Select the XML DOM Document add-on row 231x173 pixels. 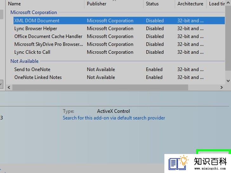click(x=119, y=21)
